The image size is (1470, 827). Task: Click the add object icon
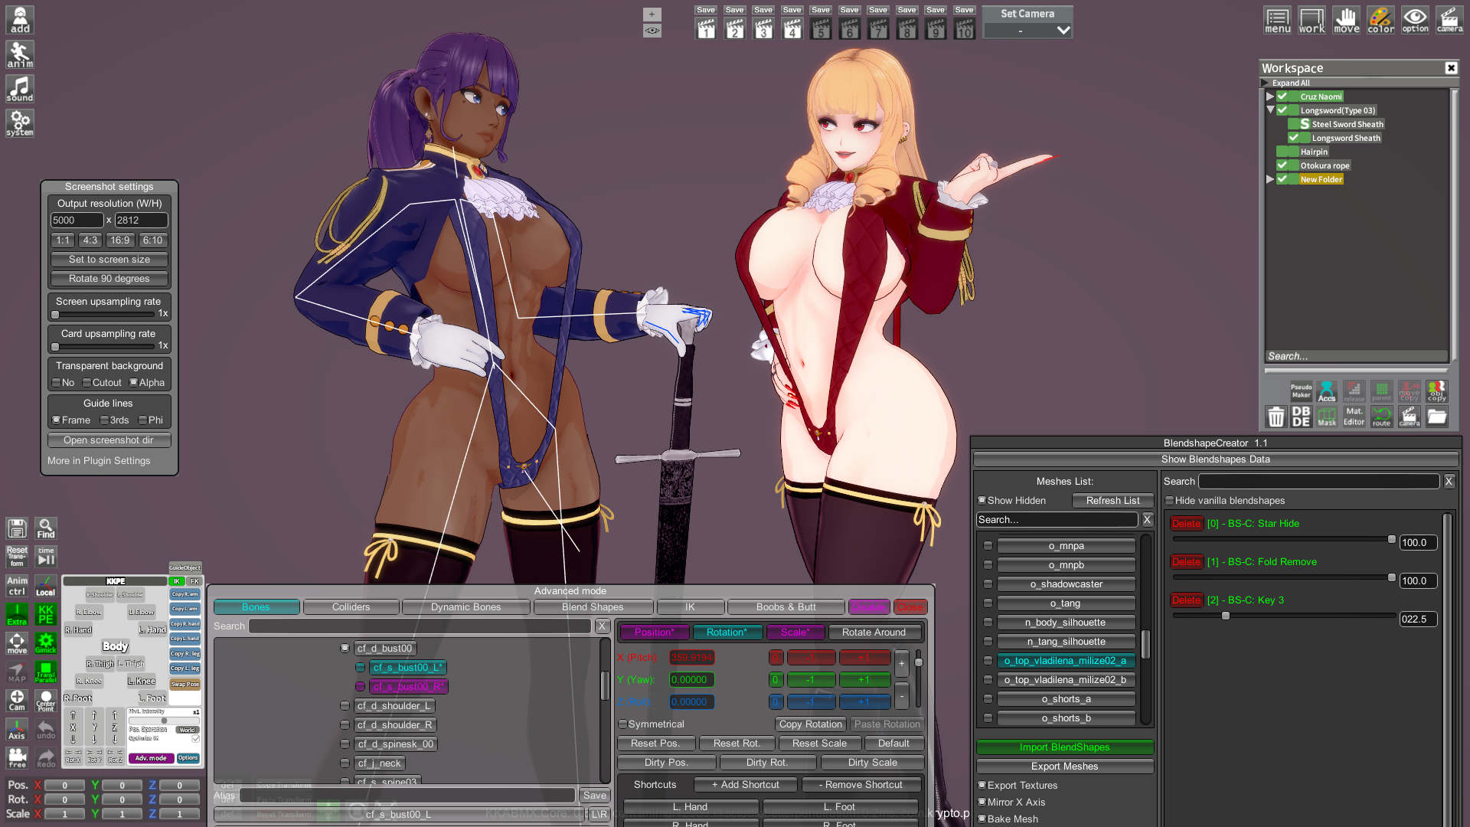point(20,20)
